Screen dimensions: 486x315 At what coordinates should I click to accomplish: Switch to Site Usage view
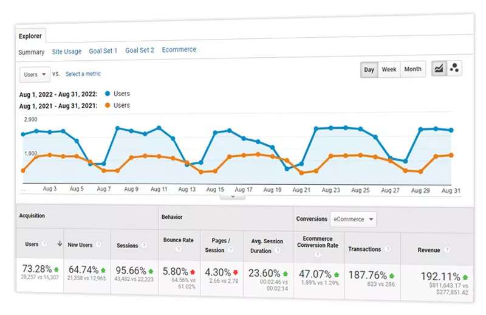click(x=67, y=52)
